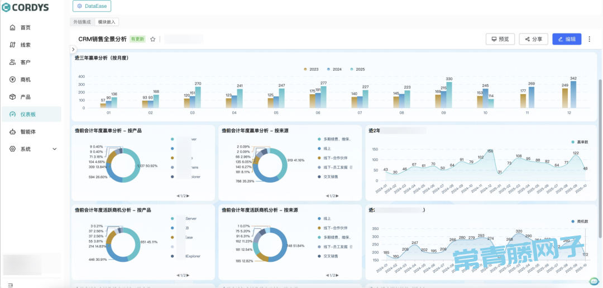Expand the dashboard list panel arrow

[x=74, y=50]
